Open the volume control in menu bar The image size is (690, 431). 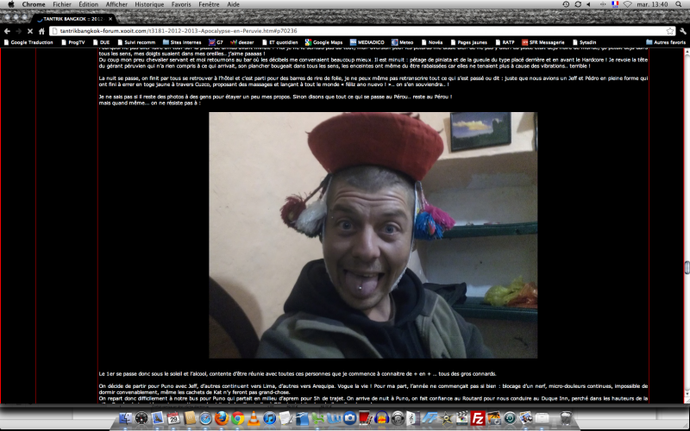[x=590, y=4]
